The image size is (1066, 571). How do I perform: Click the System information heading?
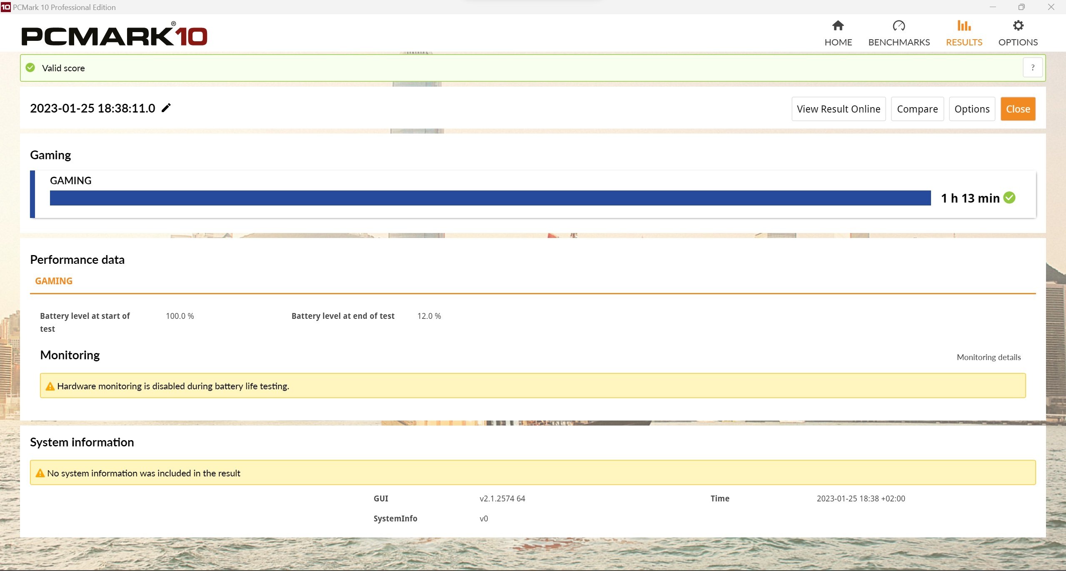pos(82,442)
